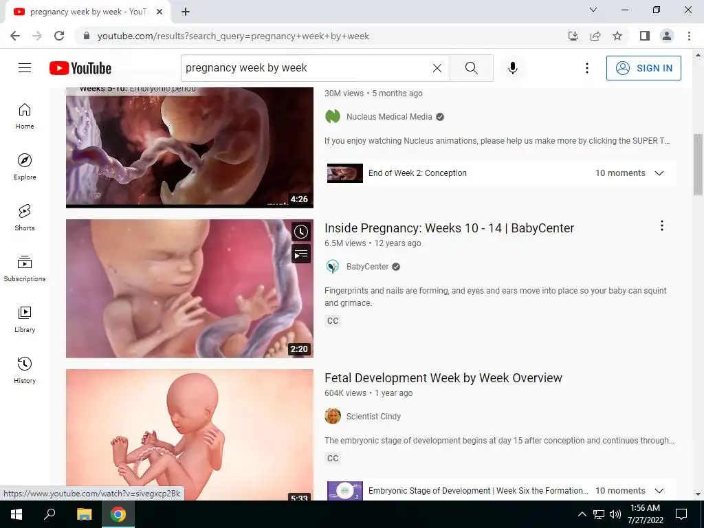Screen dimensions: 704x528
Task: Open Library in the sidebar
Action: point(25,319)
